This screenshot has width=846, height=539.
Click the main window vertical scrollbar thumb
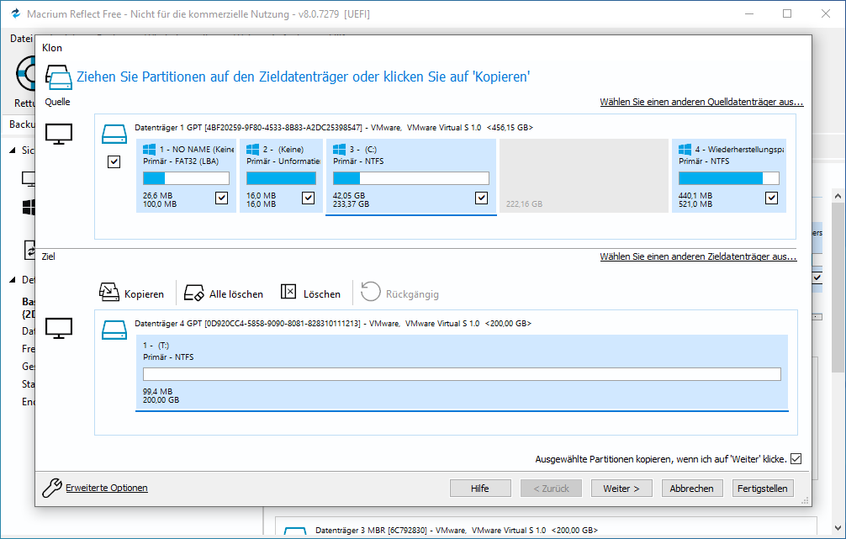(838, 288)
